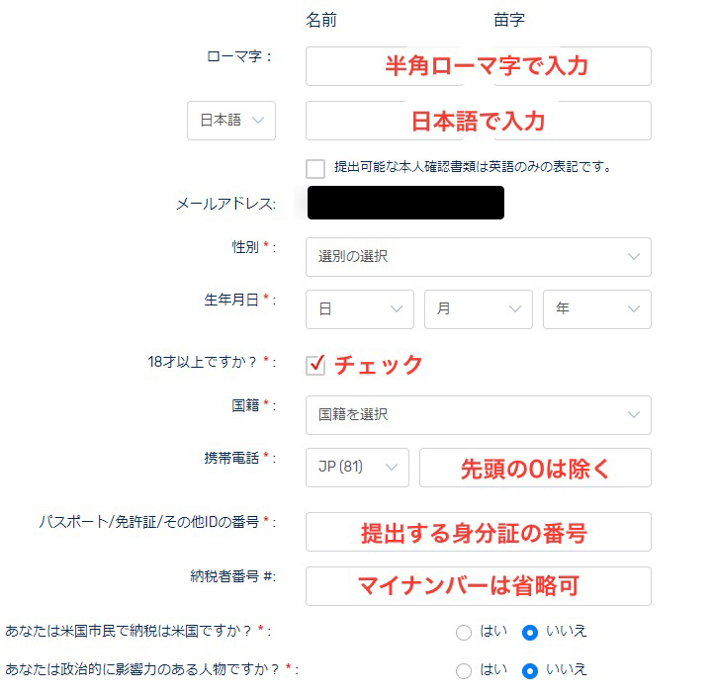713x693 pixels.
Task: Select いいえ for politically exposed person
Action: pyautogui.click(x=530, y=671)
